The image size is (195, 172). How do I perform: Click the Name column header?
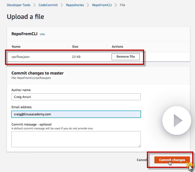(x=16, y=47)
